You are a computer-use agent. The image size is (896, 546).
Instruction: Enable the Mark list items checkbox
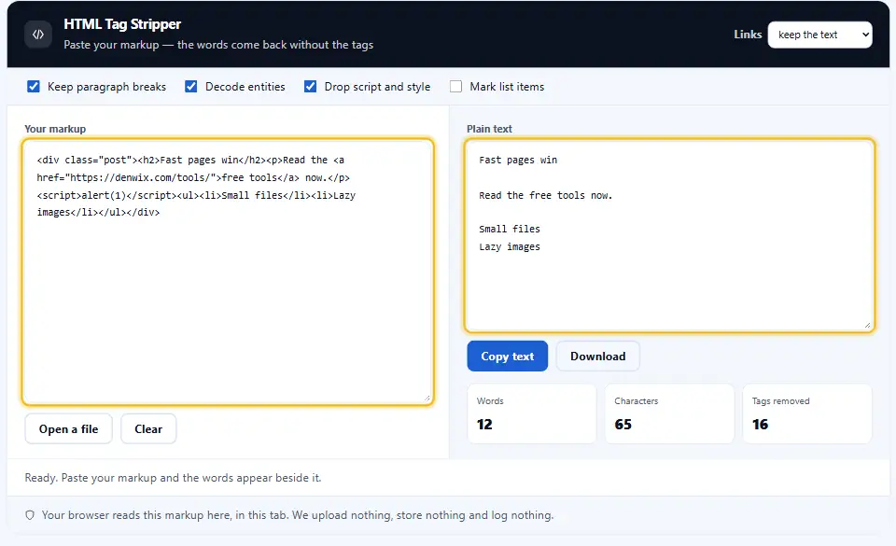456,86
